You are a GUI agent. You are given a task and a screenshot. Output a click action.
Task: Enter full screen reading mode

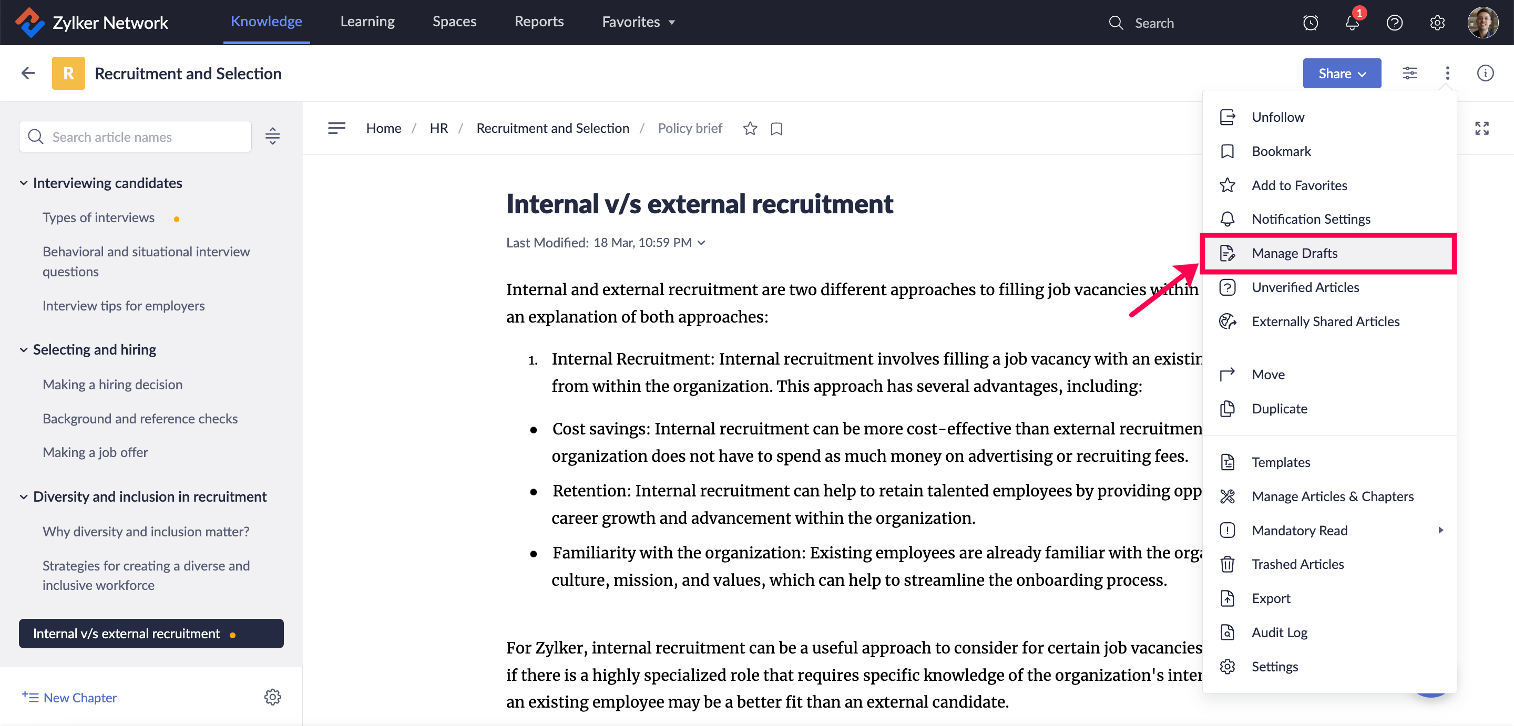pos(1481,128)
